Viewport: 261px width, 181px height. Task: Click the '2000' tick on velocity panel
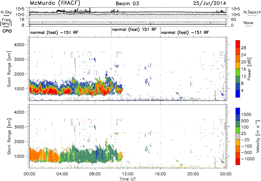[x=19, y=141]
